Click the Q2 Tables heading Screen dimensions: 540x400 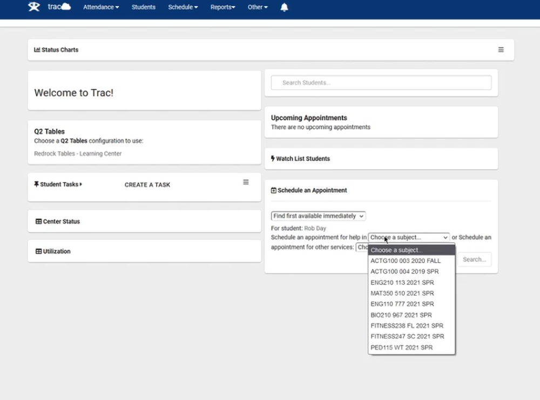(49, 131)
